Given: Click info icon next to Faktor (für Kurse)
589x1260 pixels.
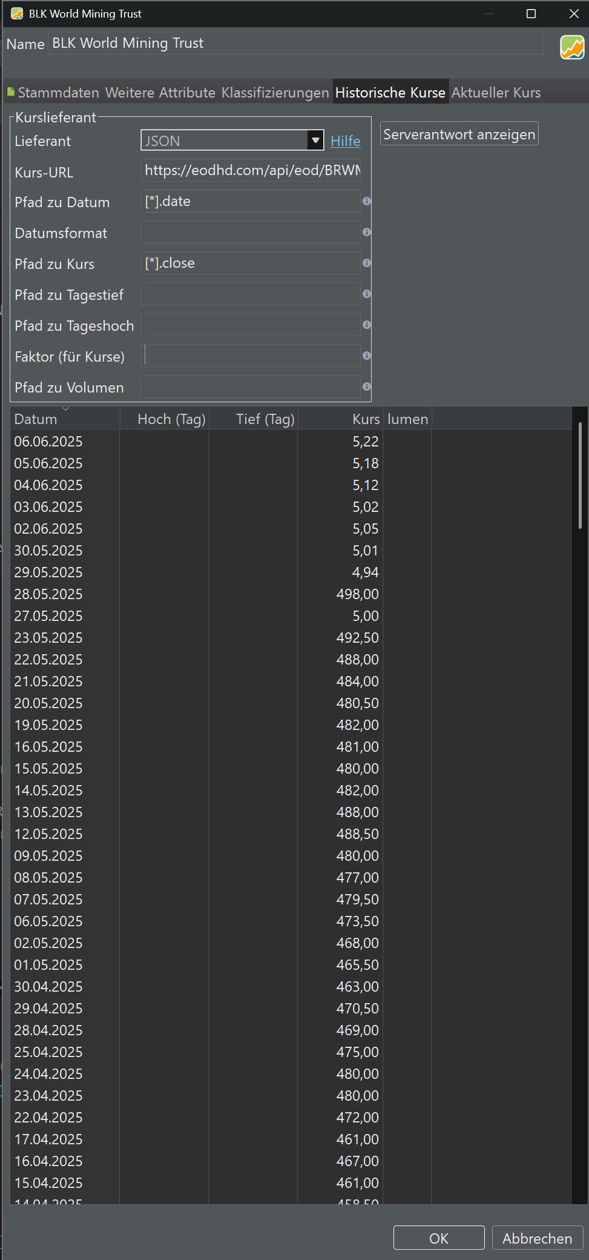Looking at the screenshot, I should tap(366, 356).
